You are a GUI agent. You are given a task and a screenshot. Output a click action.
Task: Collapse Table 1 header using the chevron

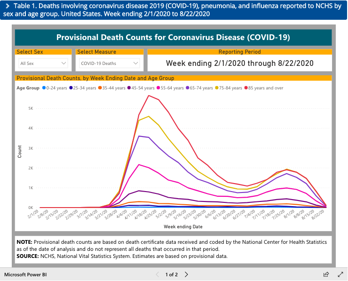point(8,6)
